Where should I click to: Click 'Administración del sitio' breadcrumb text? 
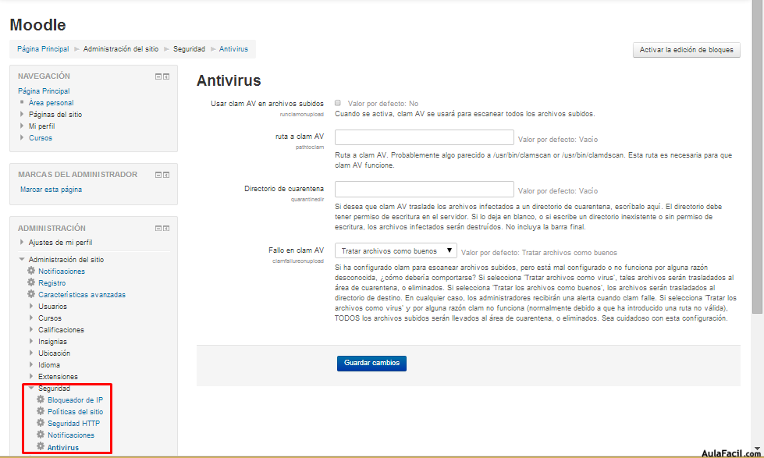(x=121, y=49)
